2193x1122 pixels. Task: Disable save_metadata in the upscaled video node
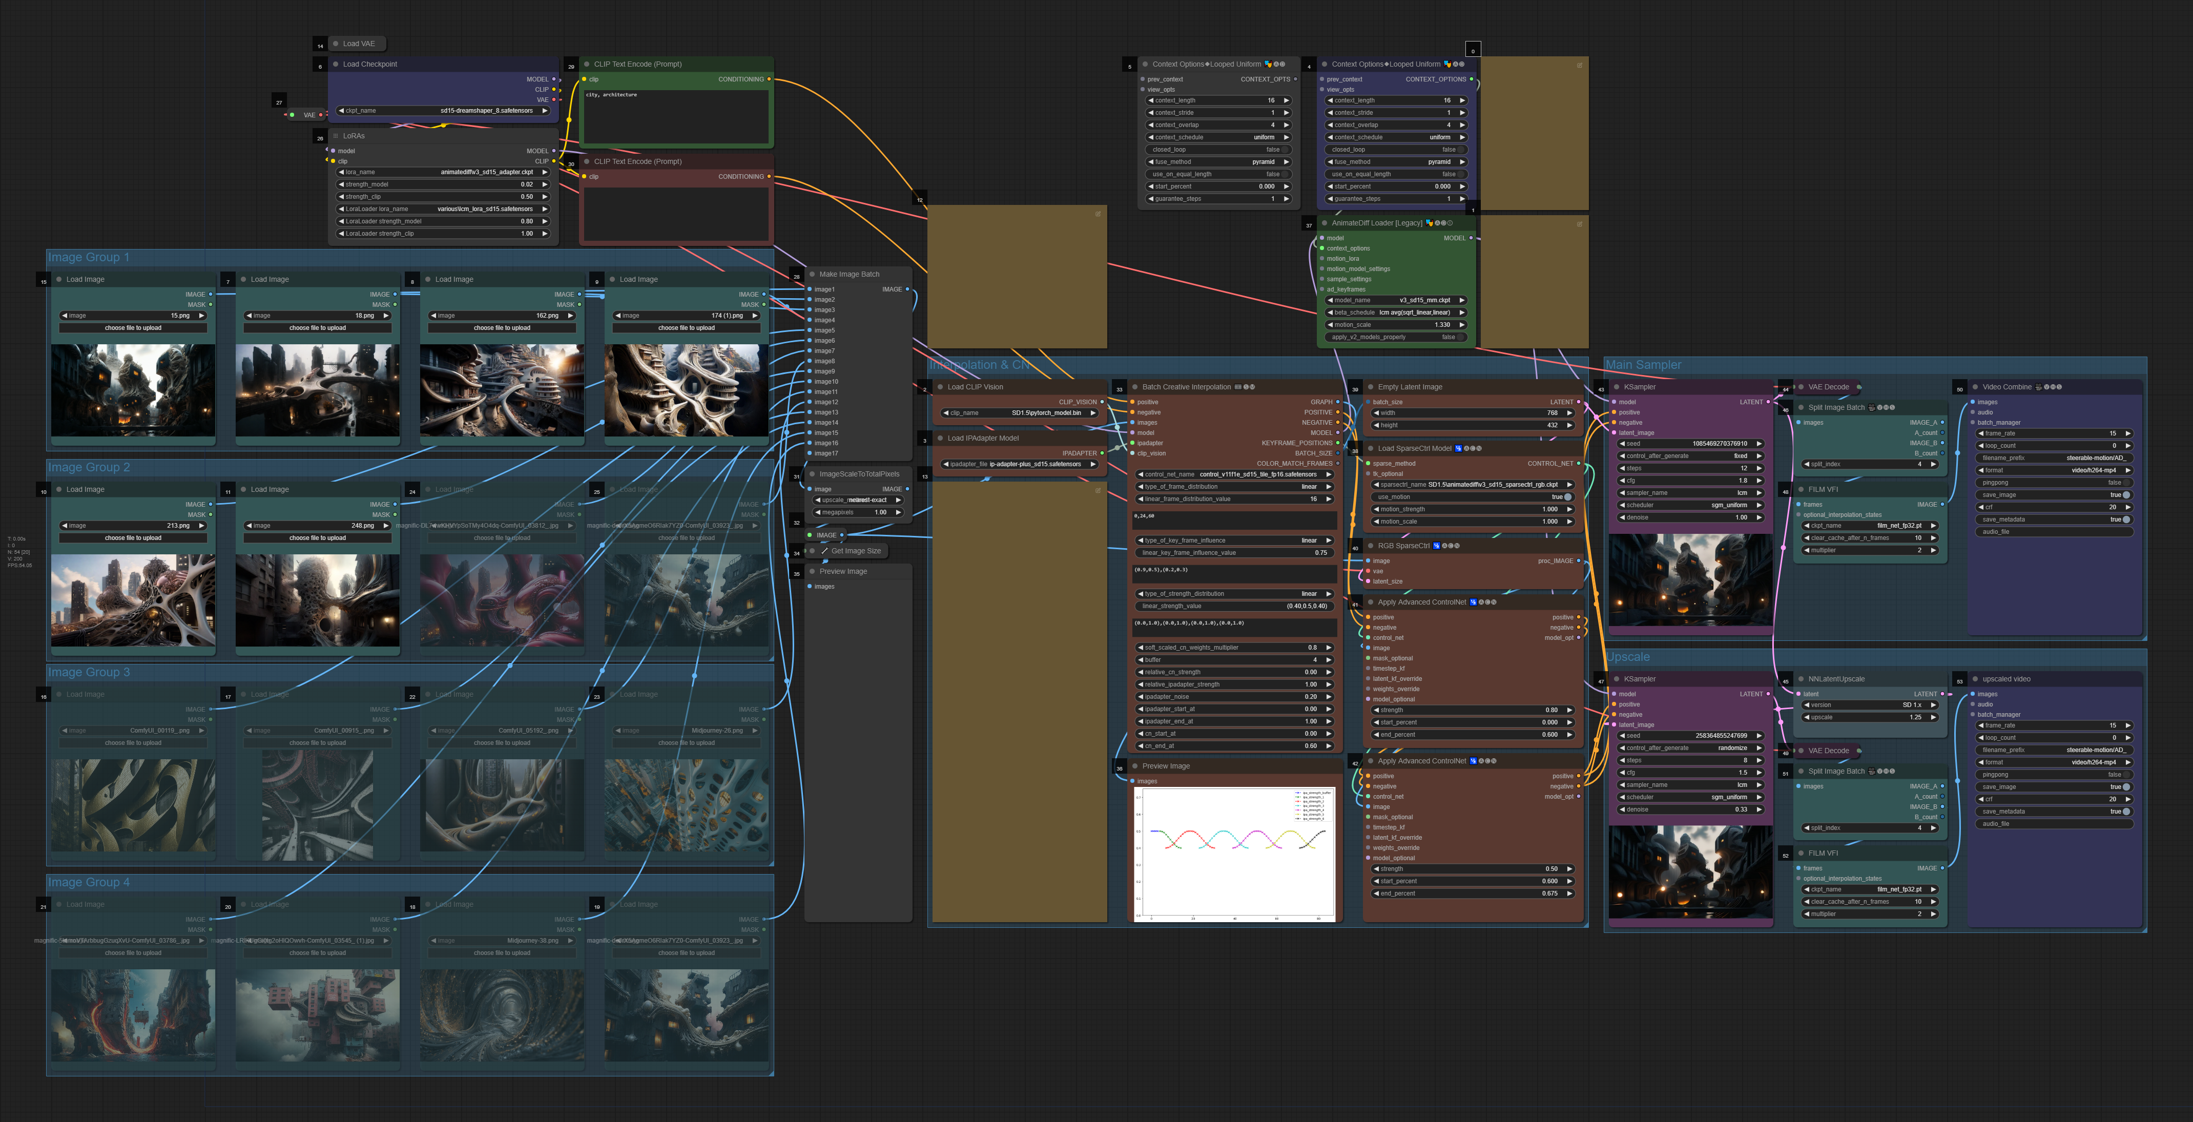[2054, 812]
